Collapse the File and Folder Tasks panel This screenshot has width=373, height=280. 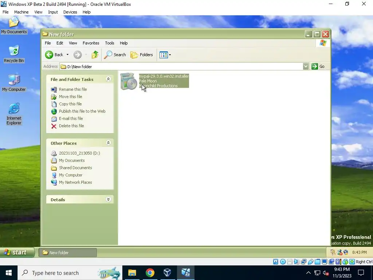point(108,79)
